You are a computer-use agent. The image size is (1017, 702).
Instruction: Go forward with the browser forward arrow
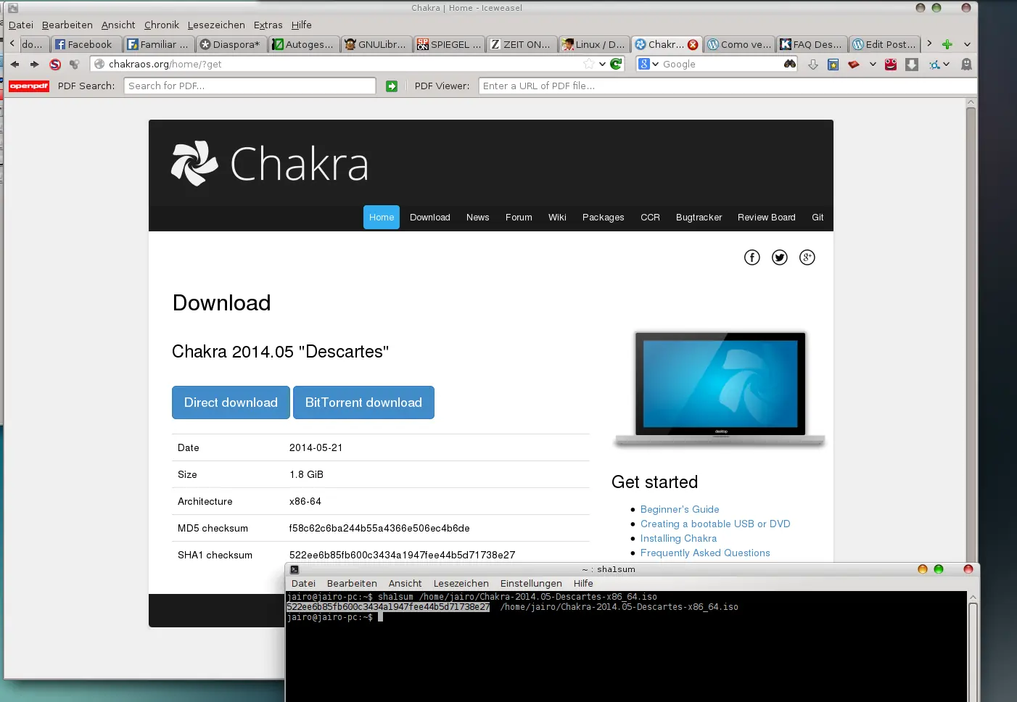34,65
